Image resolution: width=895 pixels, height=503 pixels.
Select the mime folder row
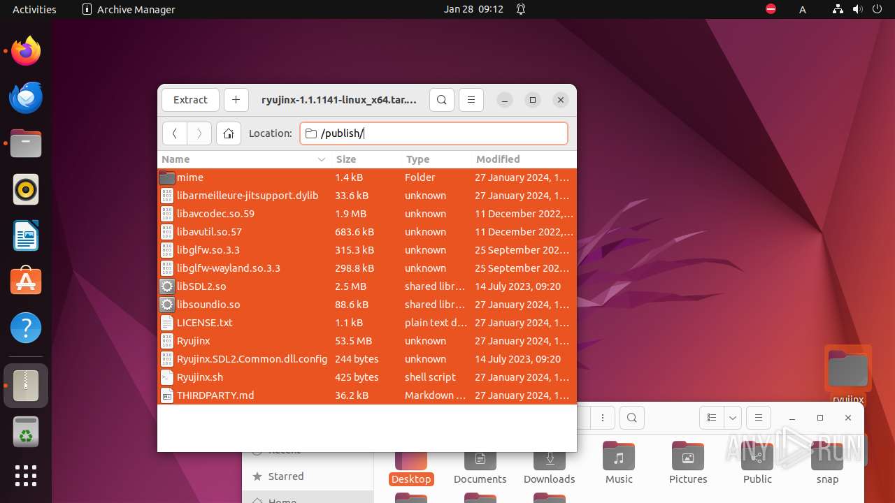(x=367, y=177)
